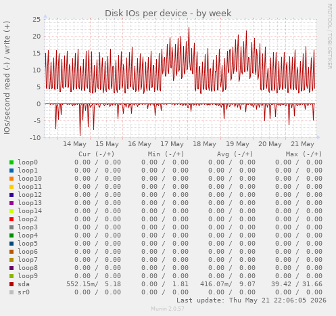
Task: Click the loop13 purple color swatch
Action: (11, 203)
